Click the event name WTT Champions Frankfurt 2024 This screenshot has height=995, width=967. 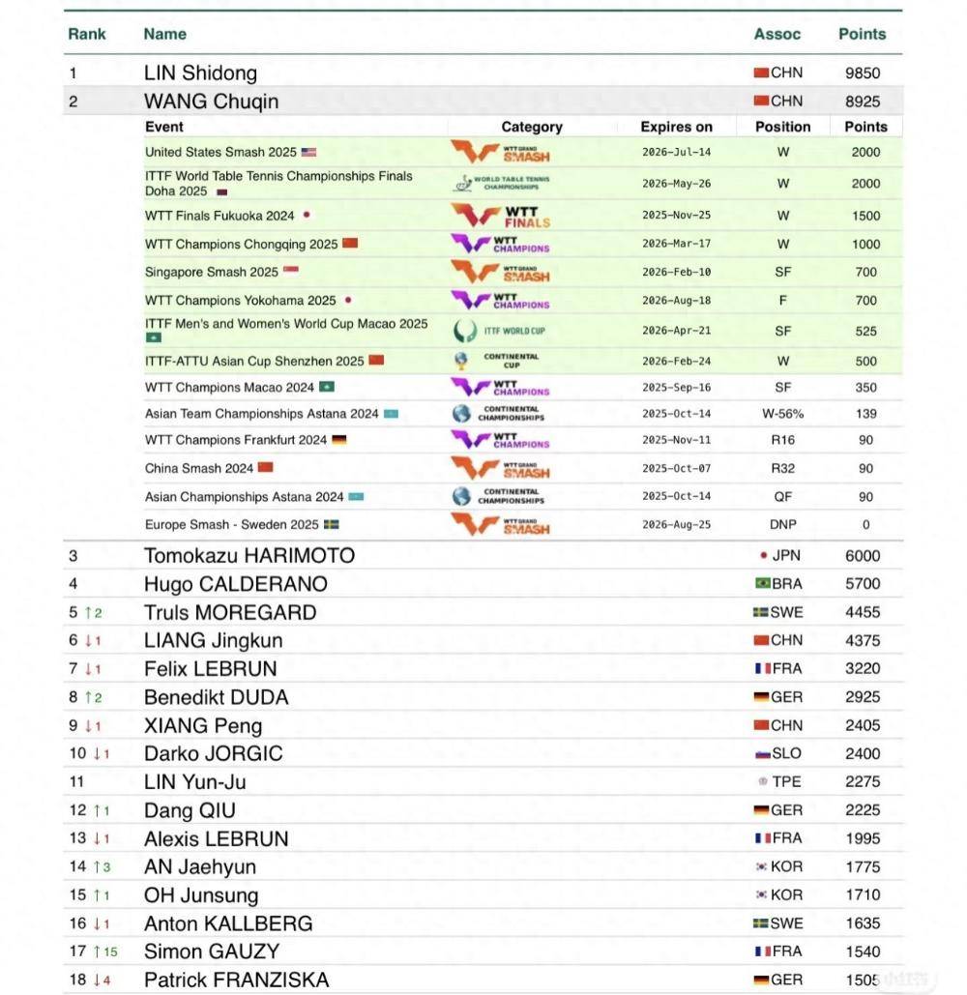coord(236,440)
